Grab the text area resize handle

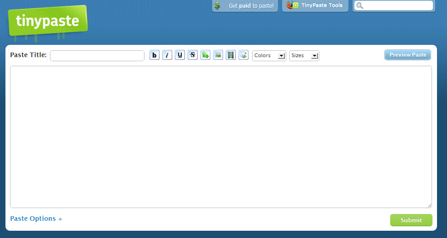429,205
